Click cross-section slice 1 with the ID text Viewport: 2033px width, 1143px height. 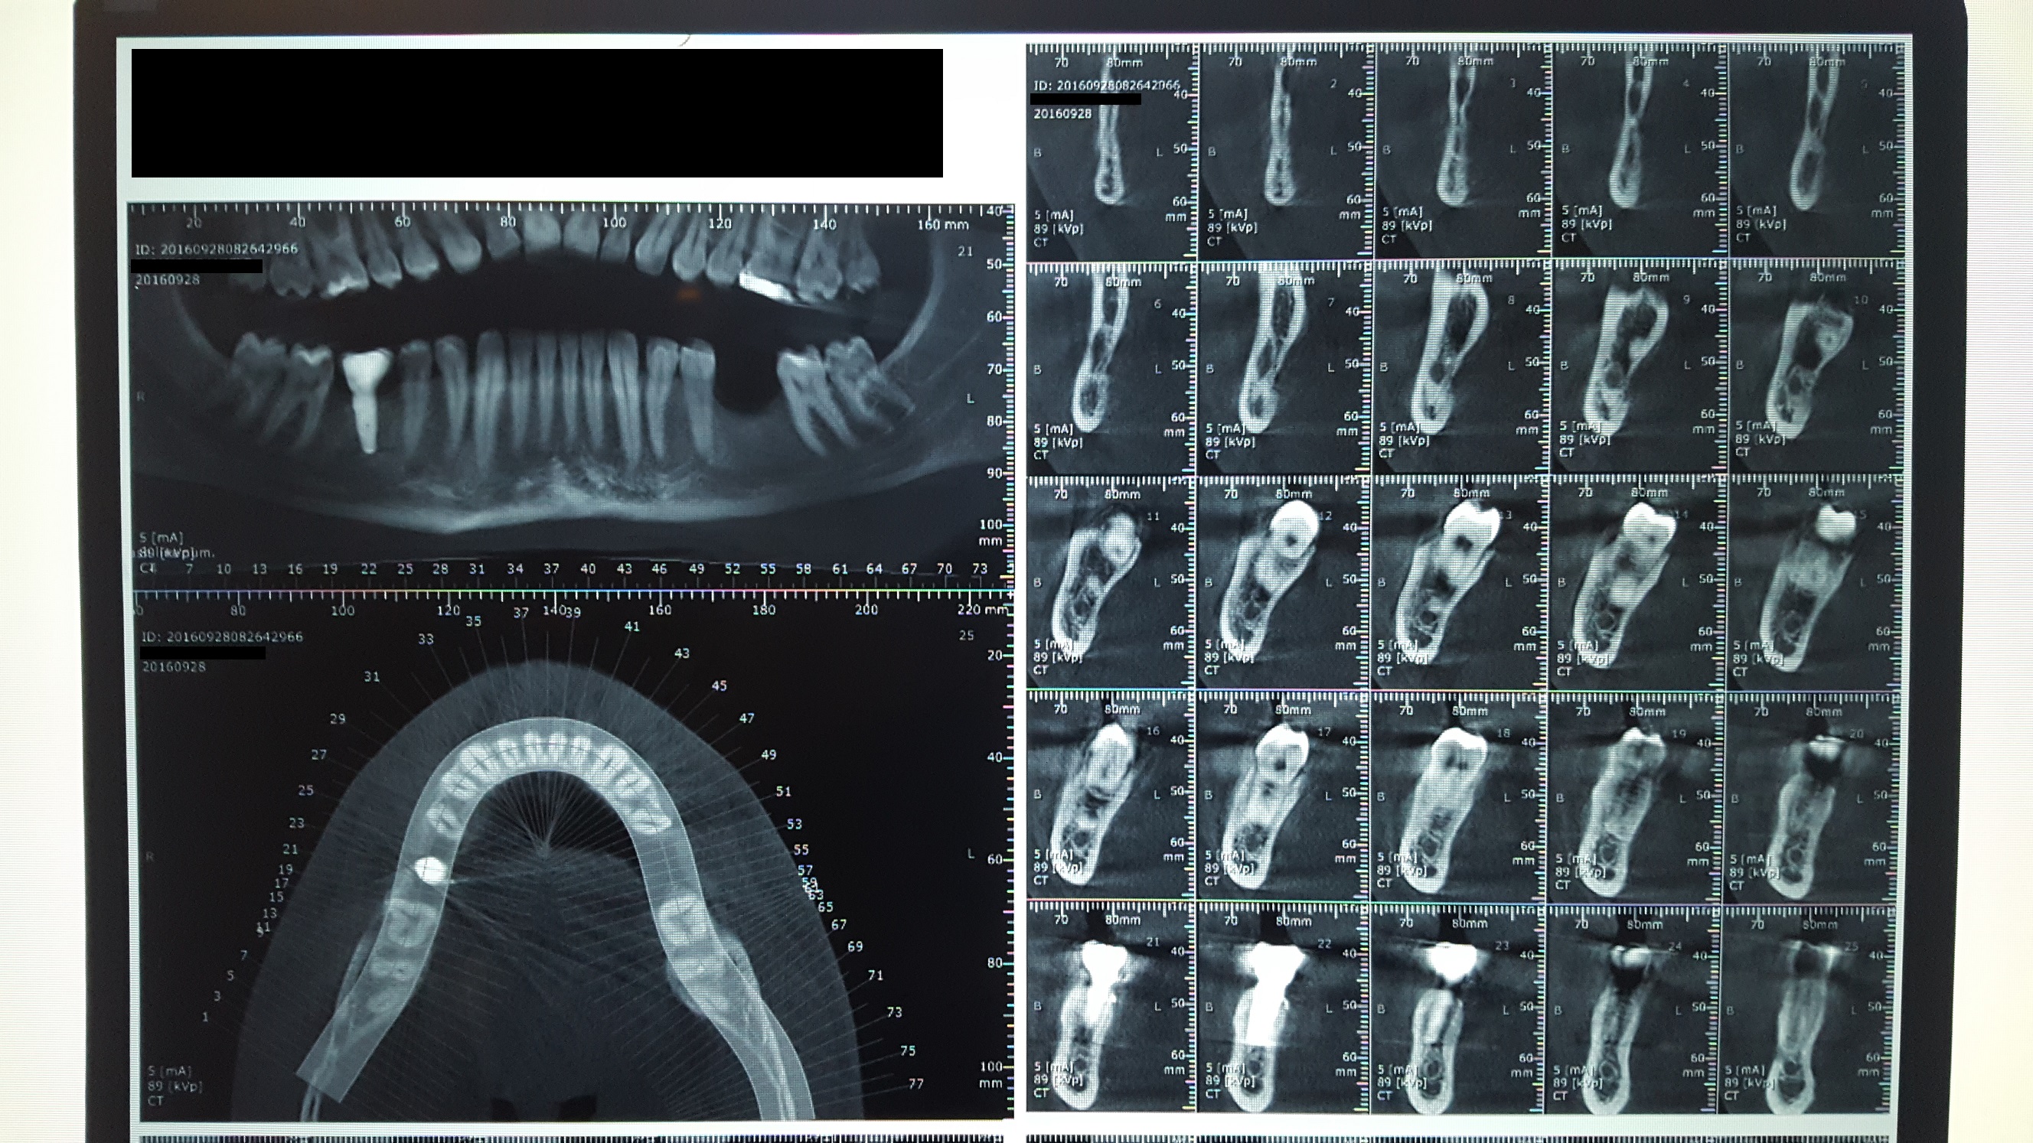pos(1111,150)
